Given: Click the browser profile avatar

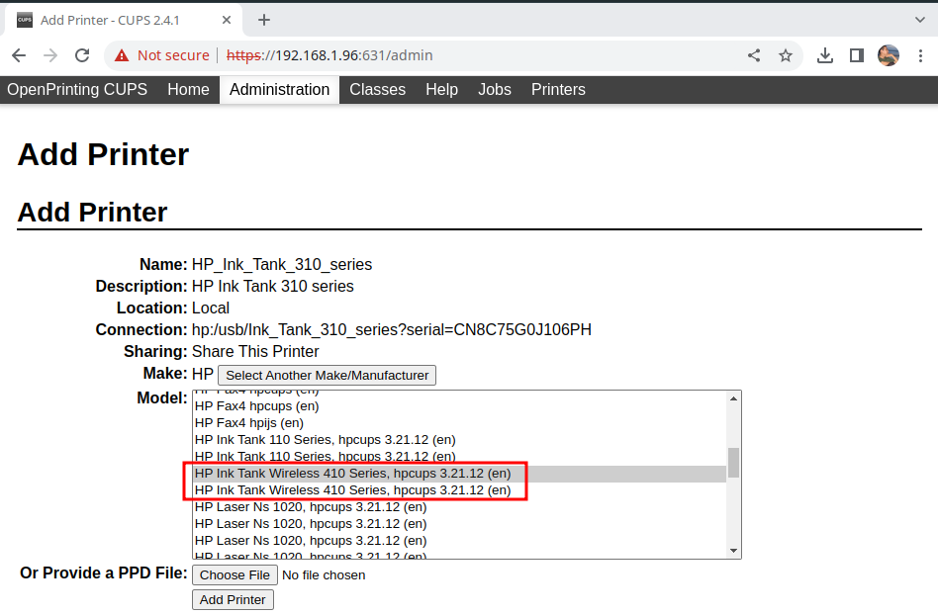Looking at the screenshot, I should [888, 55].
